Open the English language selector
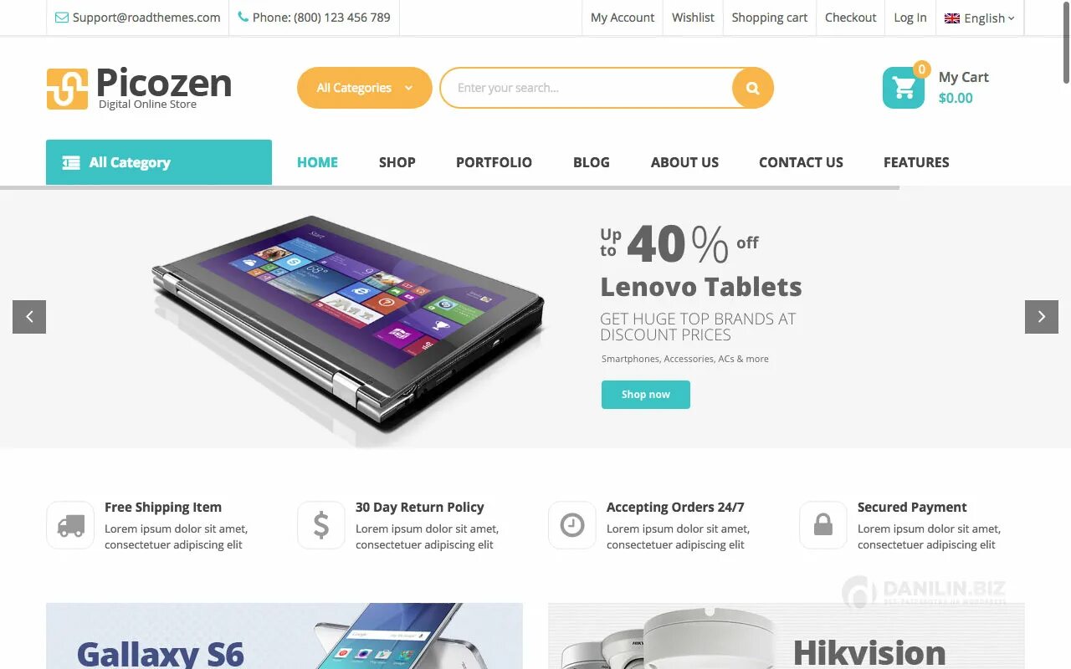The height and width of the screenshot is (669, 1071). (x=979, y=18)
